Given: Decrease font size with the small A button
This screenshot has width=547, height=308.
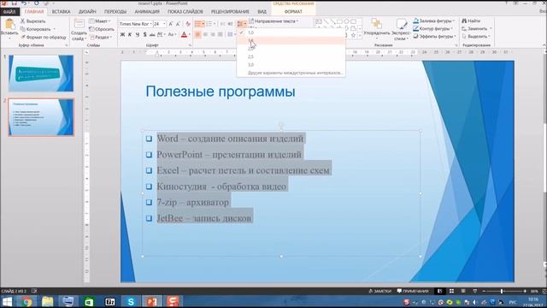Looking at the screenshot, I should click(x=178, y=24).
